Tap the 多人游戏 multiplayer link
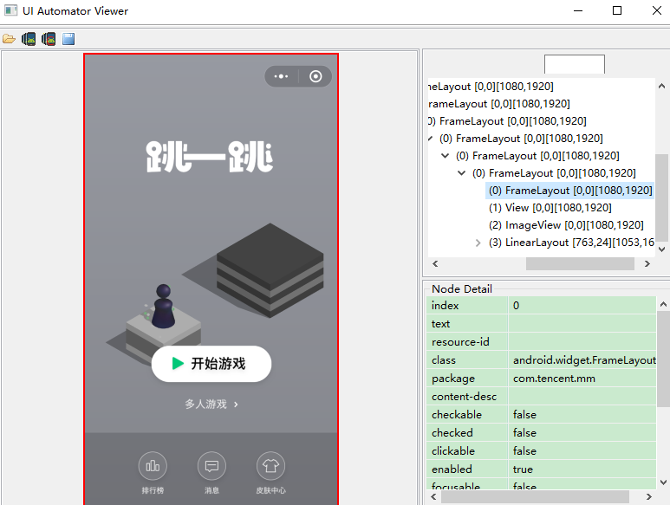Screen dimensions: 670x505 point(211,404)
